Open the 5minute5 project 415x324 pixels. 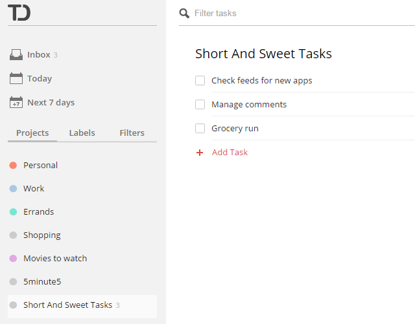pos(41,282)
